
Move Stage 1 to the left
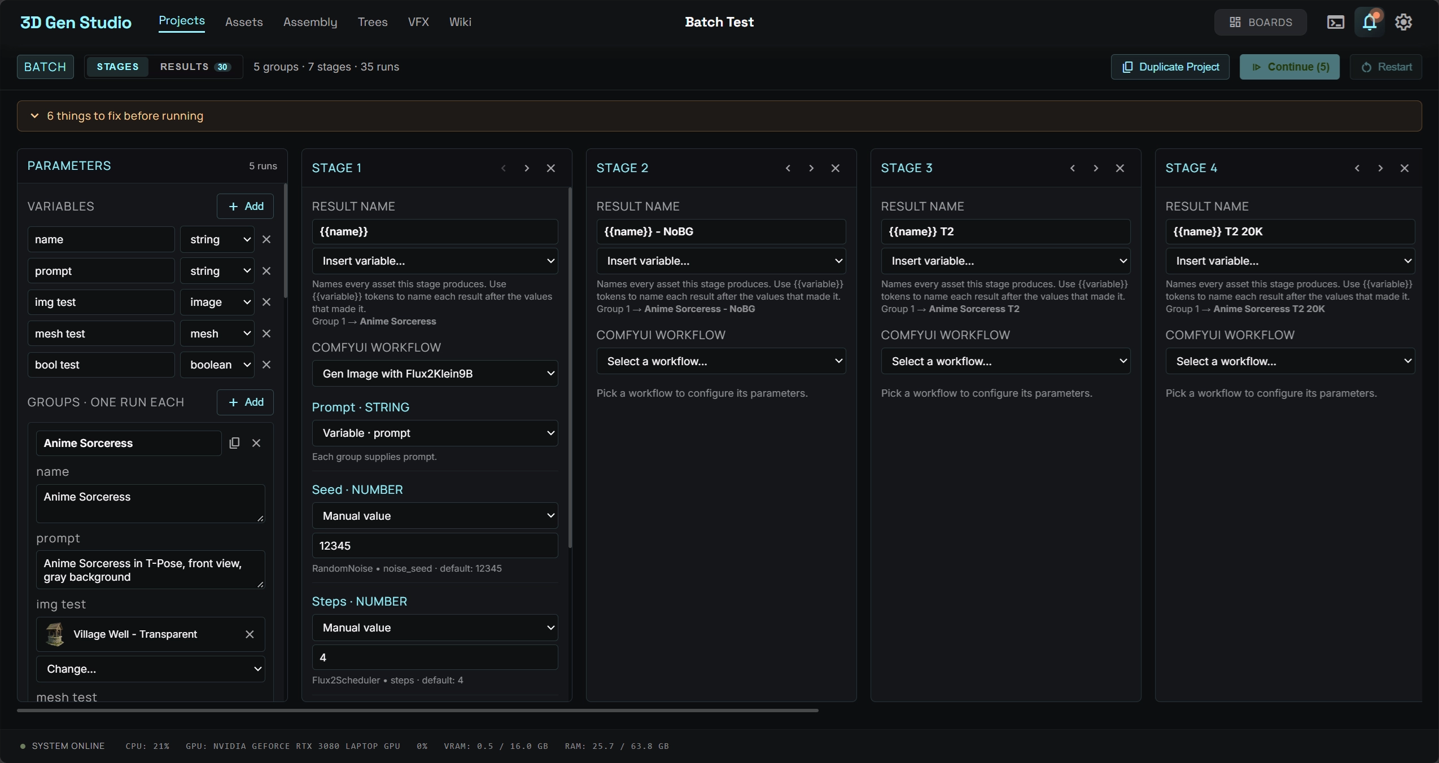click(x=504, y=168)
